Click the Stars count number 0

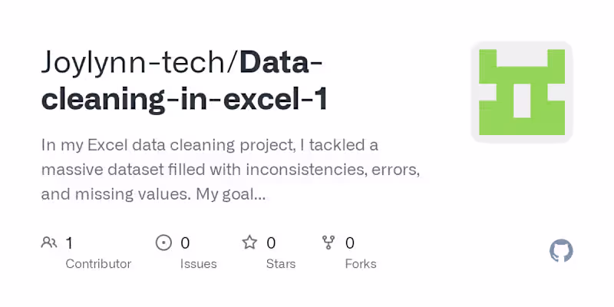point(271,243)
